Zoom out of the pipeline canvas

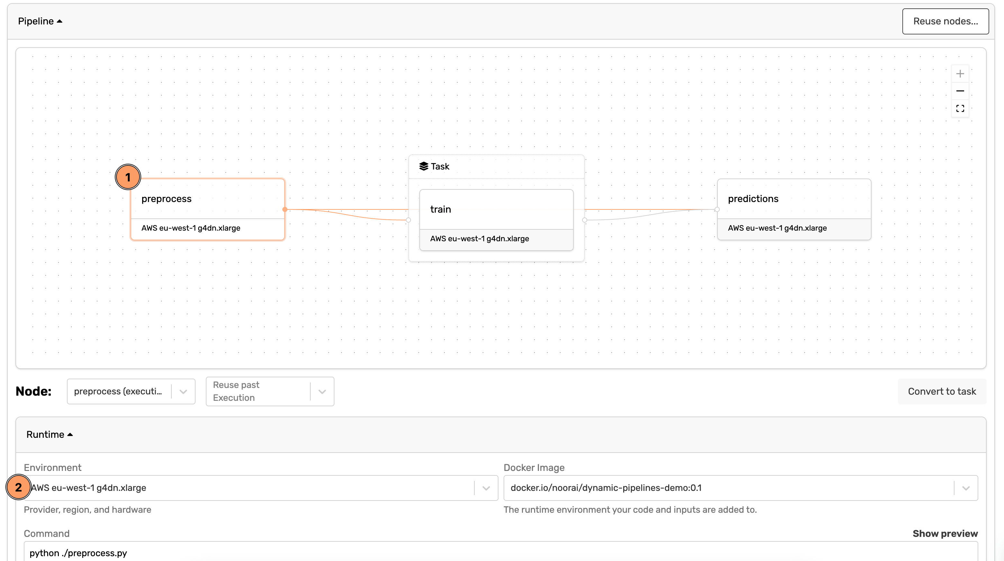pos(960,91)
